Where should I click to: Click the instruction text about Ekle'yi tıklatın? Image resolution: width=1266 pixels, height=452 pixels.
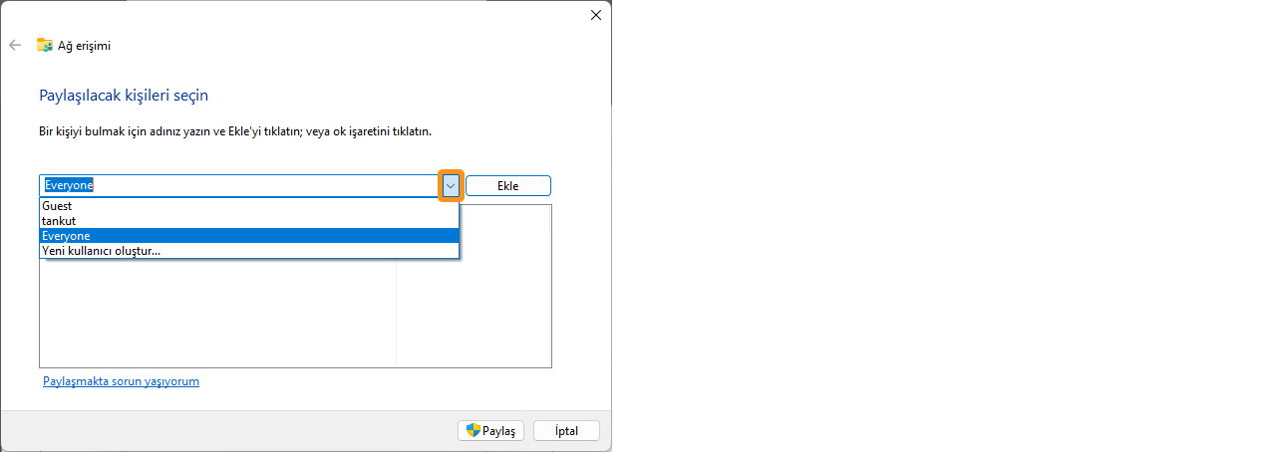pos(235,131)
